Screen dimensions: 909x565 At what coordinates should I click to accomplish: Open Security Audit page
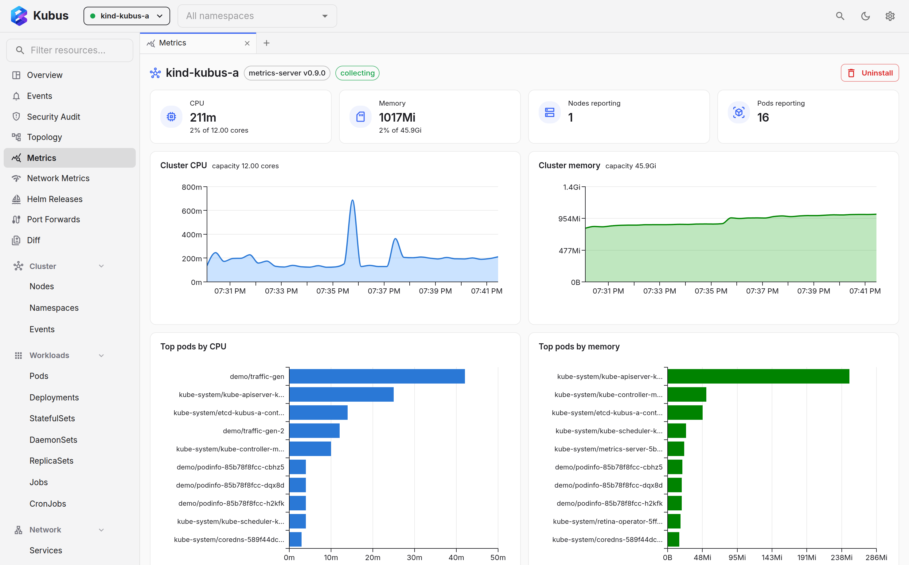(x=69, y=117)
